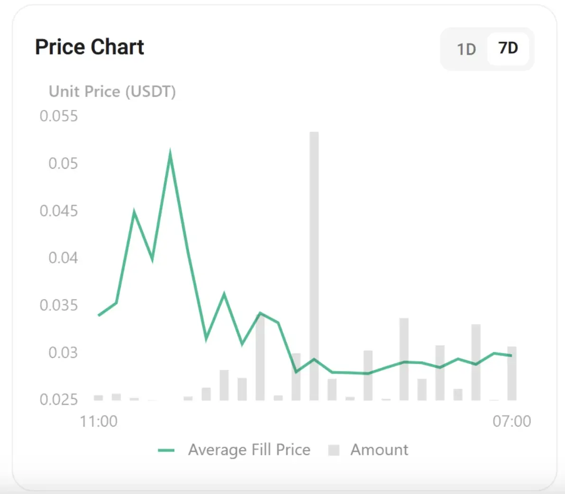The height and width of the screenshot is (494, 565).
Task: Expand the timeframe selector panel
Action: [487, 49]
